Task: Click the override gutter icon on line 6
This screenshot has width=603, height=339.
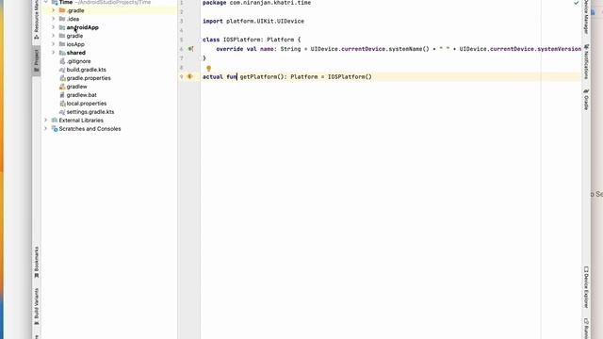Action: pos(190,49)
